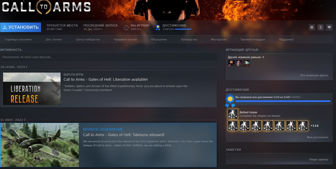This screenshot has height=169, width=336.
Task: Open Поддержка tab
Action: point(286,39)
